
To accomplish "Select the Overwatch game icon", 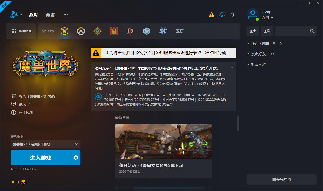I will point(81,31).
